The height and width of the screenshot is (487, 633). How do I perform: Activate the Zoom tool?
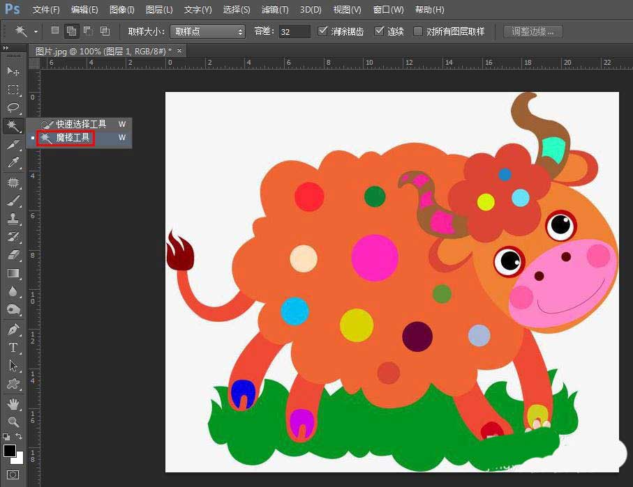(x=14, y=421)
